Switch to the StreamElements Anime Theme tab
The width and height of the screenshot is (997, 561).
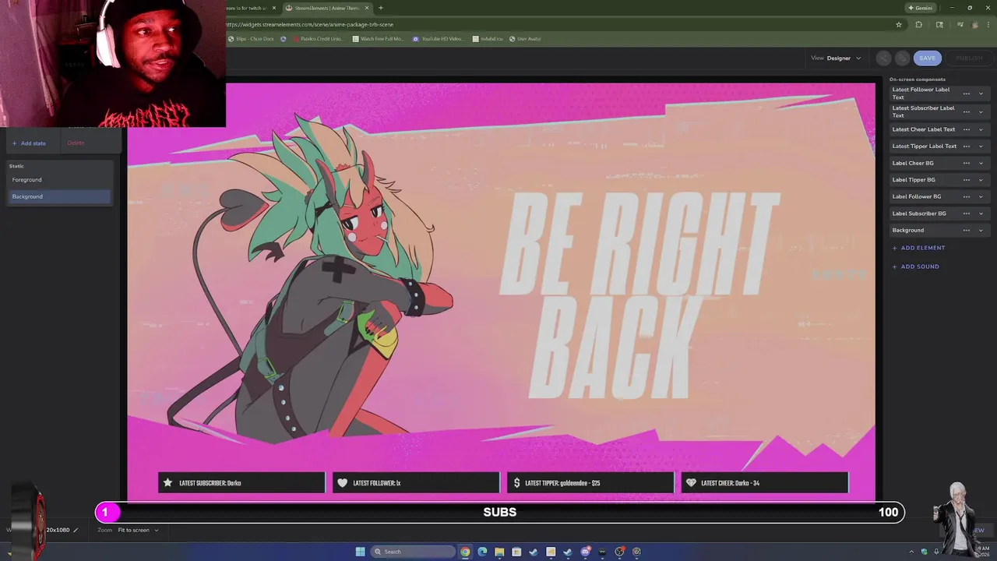coord(326,8)
